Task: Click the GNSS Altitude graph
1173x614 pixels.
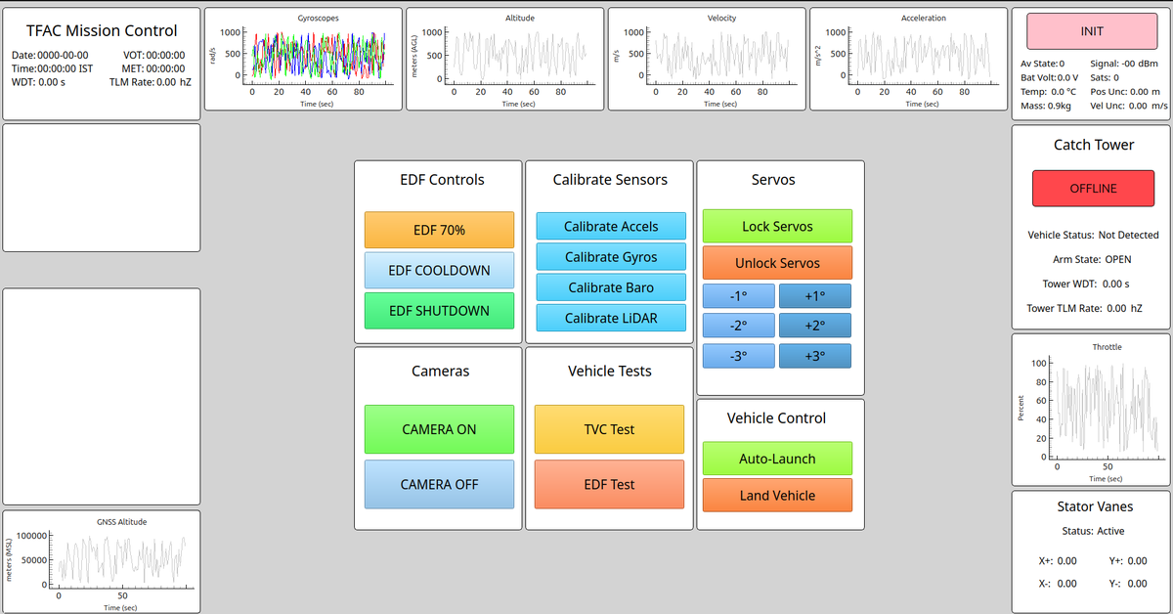Action: pos(102,562)
